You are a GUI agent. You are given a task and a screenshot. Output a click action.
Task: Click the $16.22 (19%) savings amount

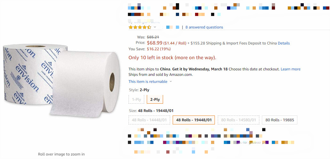pos(159,49)
